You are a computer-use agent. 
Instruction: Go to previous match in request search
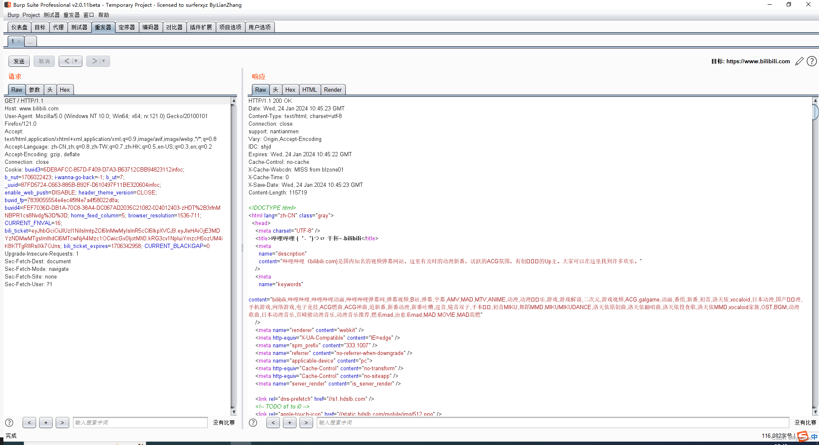[x=29, y=422]
